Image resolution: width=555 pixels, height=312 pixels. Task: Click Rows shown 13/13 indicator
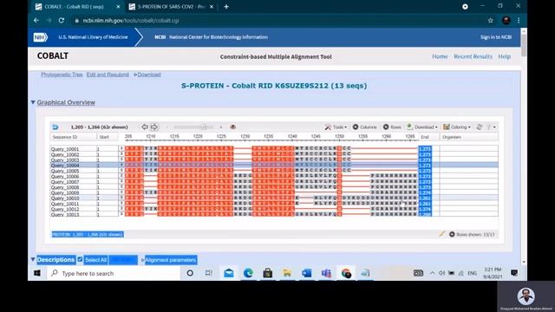click(x=472, y=234)
